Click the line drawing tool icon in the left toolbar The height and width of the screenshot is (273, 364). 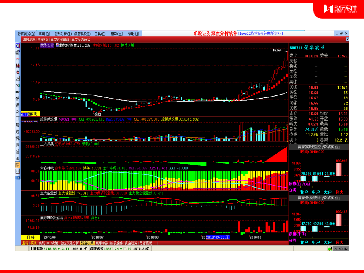click(x=18, y=79)
